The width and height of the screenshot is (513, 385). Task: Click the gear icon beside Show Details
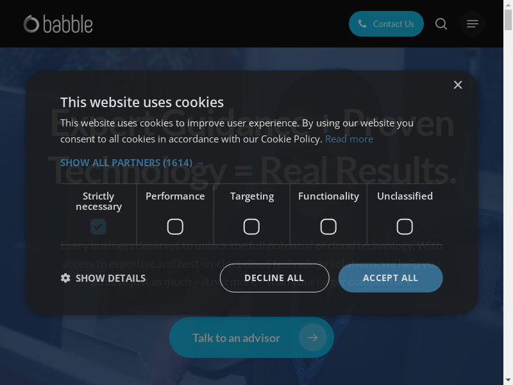coord(65,278)
